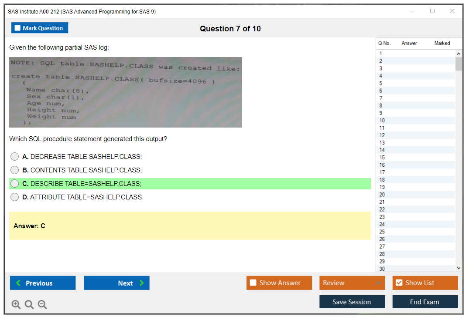Select answer A DECREASE TABLE radio button
The height and width of the screenshot is (320, 469).
[15, 157]
